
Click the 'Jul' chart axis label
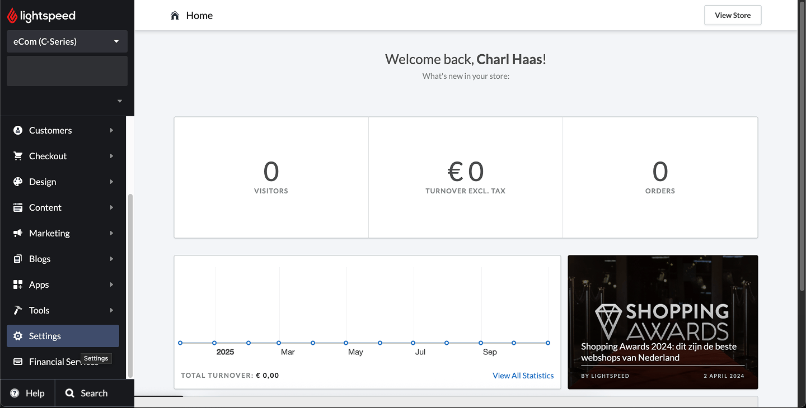click(x=420, y=352)
